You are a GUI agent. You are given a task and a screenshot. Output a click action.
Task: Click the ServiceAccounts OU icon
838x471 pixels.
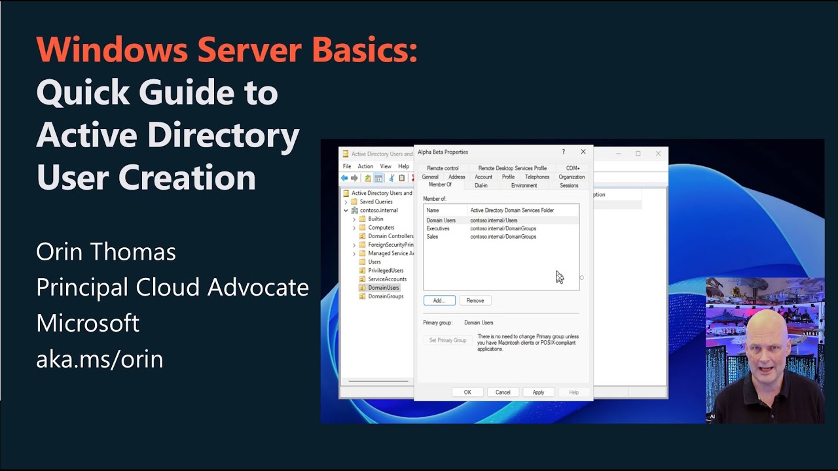pos(363,279)
